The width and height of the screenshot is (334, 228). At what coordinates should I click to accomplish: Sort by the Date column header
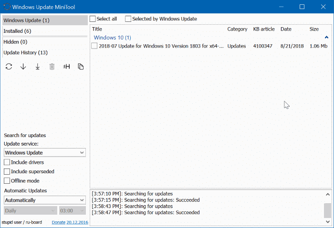286,29
